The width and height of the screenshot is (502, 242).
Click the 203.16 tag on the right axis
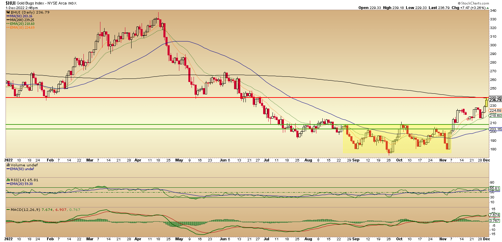click(x=495, y=129)
